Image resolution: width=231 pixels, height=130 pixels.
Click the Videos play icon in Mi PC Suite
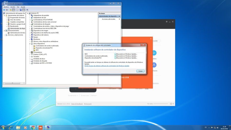pos(154,53)
